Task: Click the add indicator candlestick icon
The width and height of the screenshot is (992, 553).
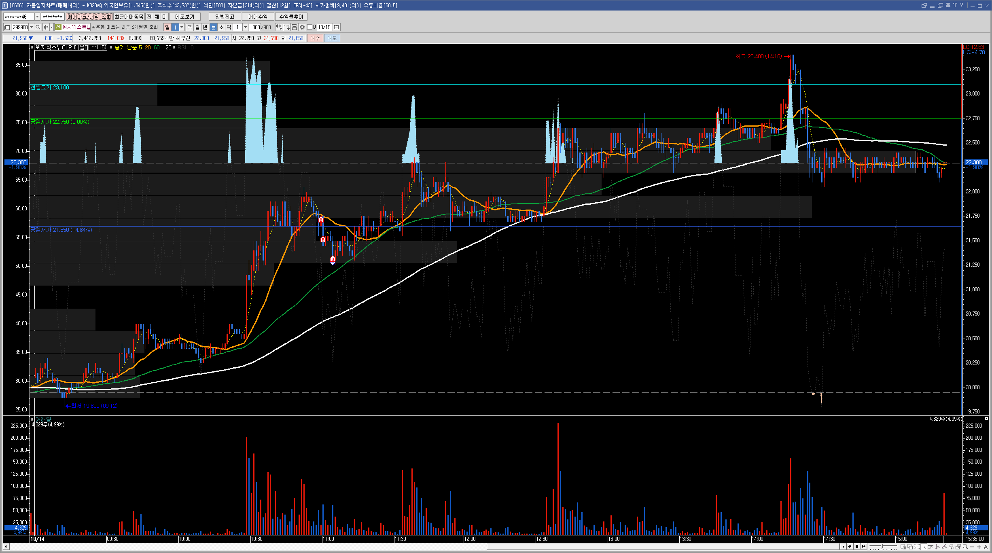Action: (x=279, y=27)
